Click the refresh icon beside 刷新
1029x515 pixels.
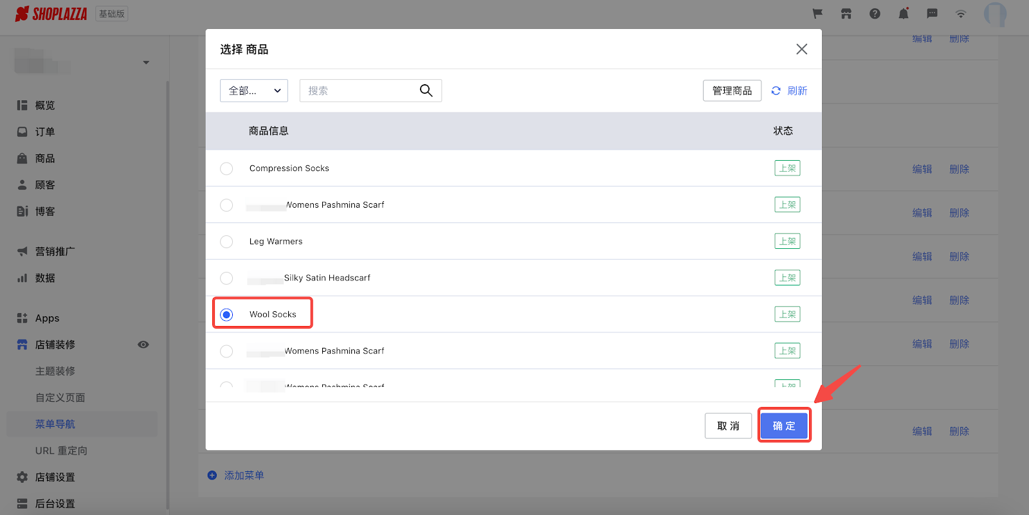[776, 91]
